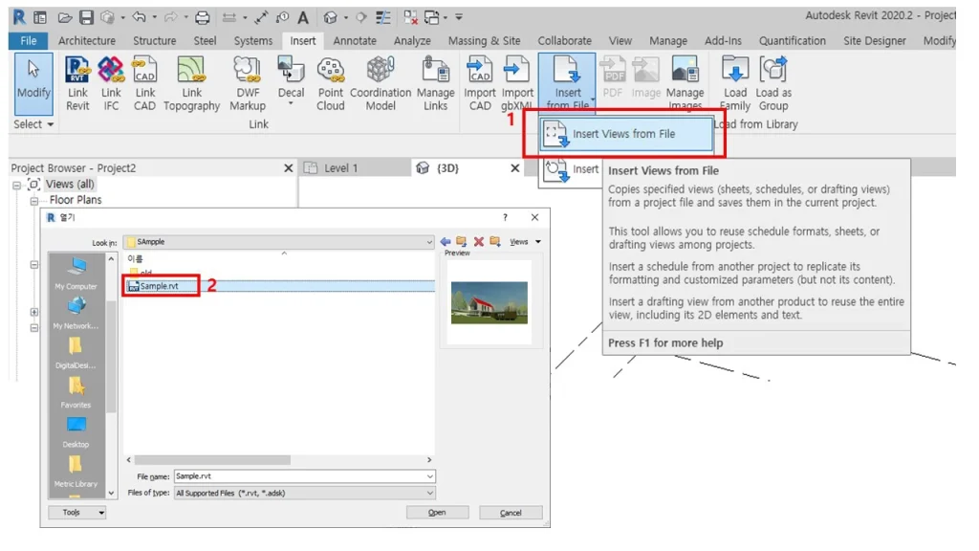Open the File menu tab

pos(29,40)
